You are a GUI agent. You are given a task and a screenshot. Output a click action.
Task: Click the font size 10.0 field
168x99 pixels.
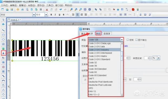(x=40, y=15)
